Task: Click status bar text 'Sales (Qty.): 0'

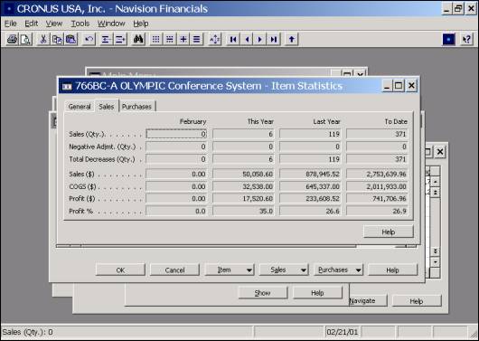Action: point(27,332)
